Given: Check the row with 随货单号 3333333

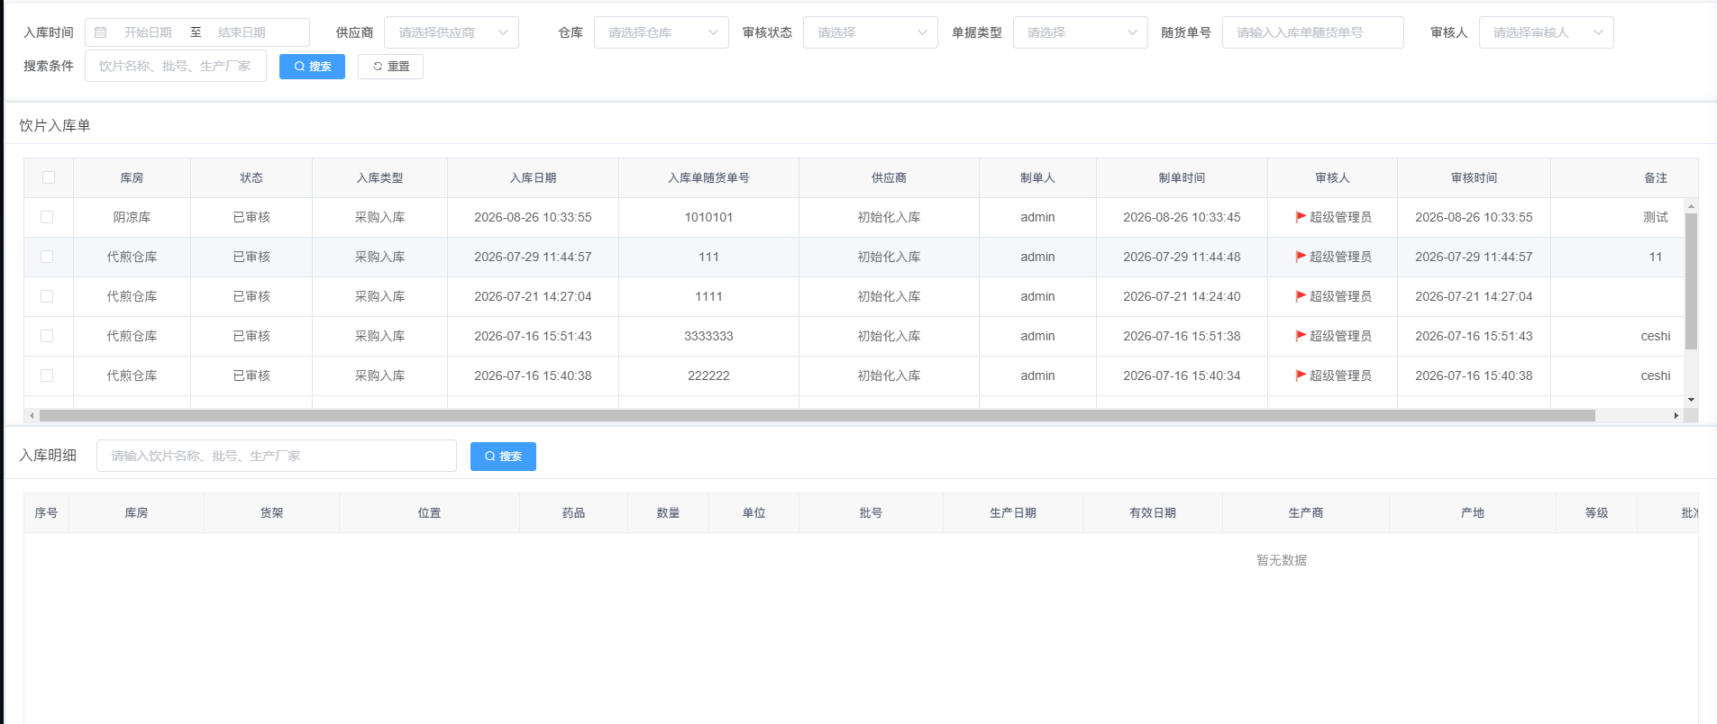Looking at the screenshot, I should 47,336.
